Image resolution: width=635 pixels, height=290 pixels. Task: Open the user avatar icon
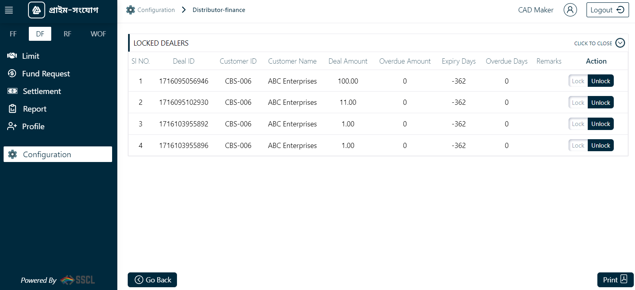point(570,10)
